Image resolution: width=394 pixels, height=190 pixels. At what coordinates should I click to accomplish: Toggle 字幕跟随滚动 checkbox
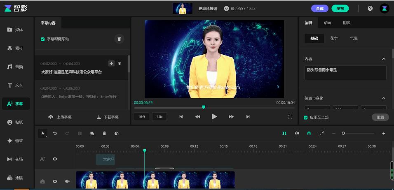[x=43, y=39]
